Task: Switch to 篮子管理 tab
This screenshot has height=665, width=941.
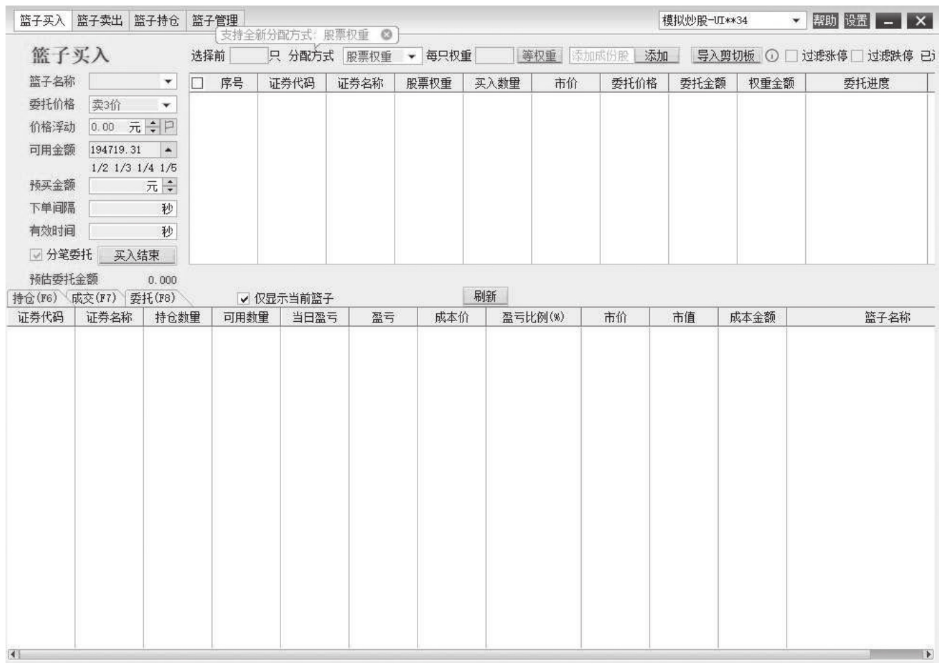Action: click(x=215, y=21)
